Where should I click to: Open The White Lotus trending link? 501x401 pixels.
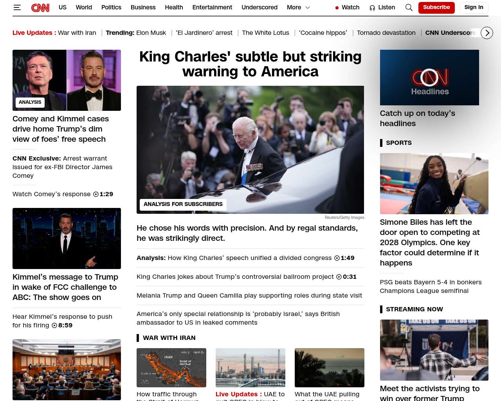click(x=265, y=33)
